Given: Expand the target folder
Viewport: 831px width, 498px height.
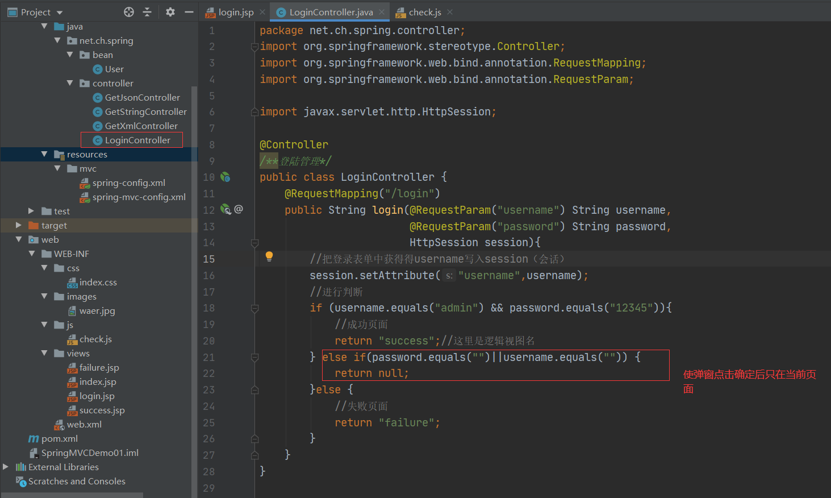Looking at the screenshot, I should tap(19, 225).
